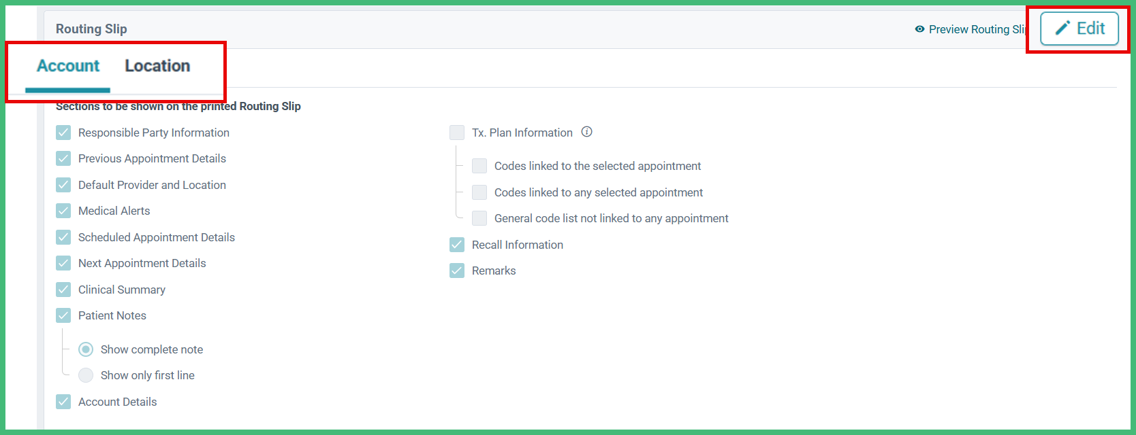This screenshot has width=1136, height=435.
Task: Open the Account tab
Action: pos(67,65)
